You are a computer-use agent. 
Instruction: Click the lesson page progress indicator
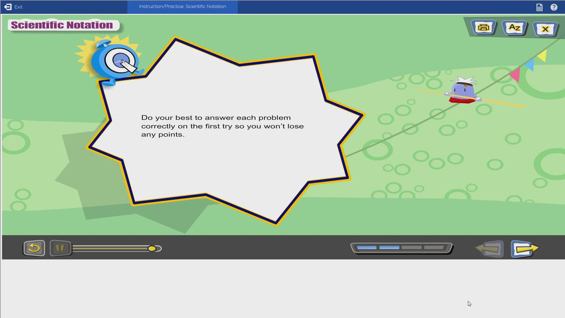point(401,247)
